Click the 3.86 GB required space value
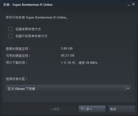This screenshot has width=138, height=116. [x=67, y=48]
